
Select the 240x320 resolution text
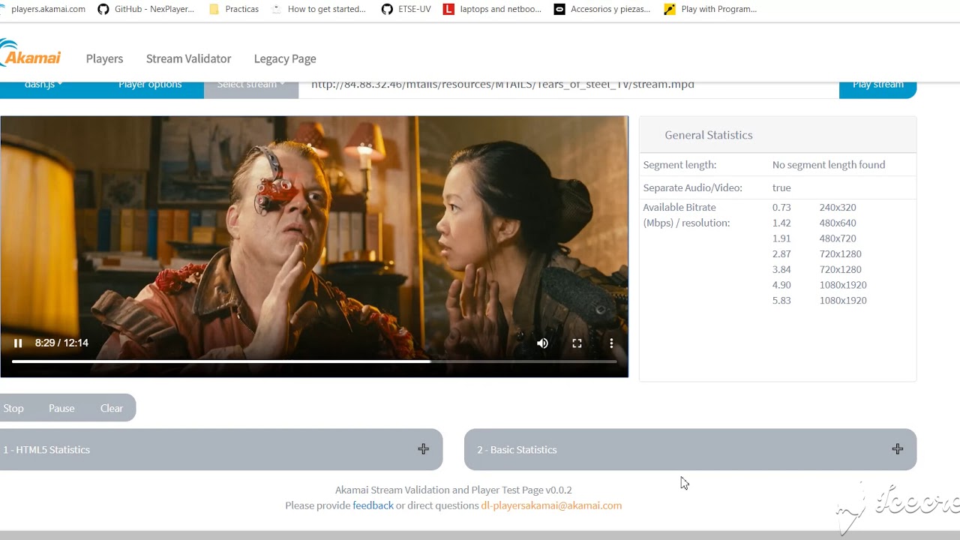838,208
